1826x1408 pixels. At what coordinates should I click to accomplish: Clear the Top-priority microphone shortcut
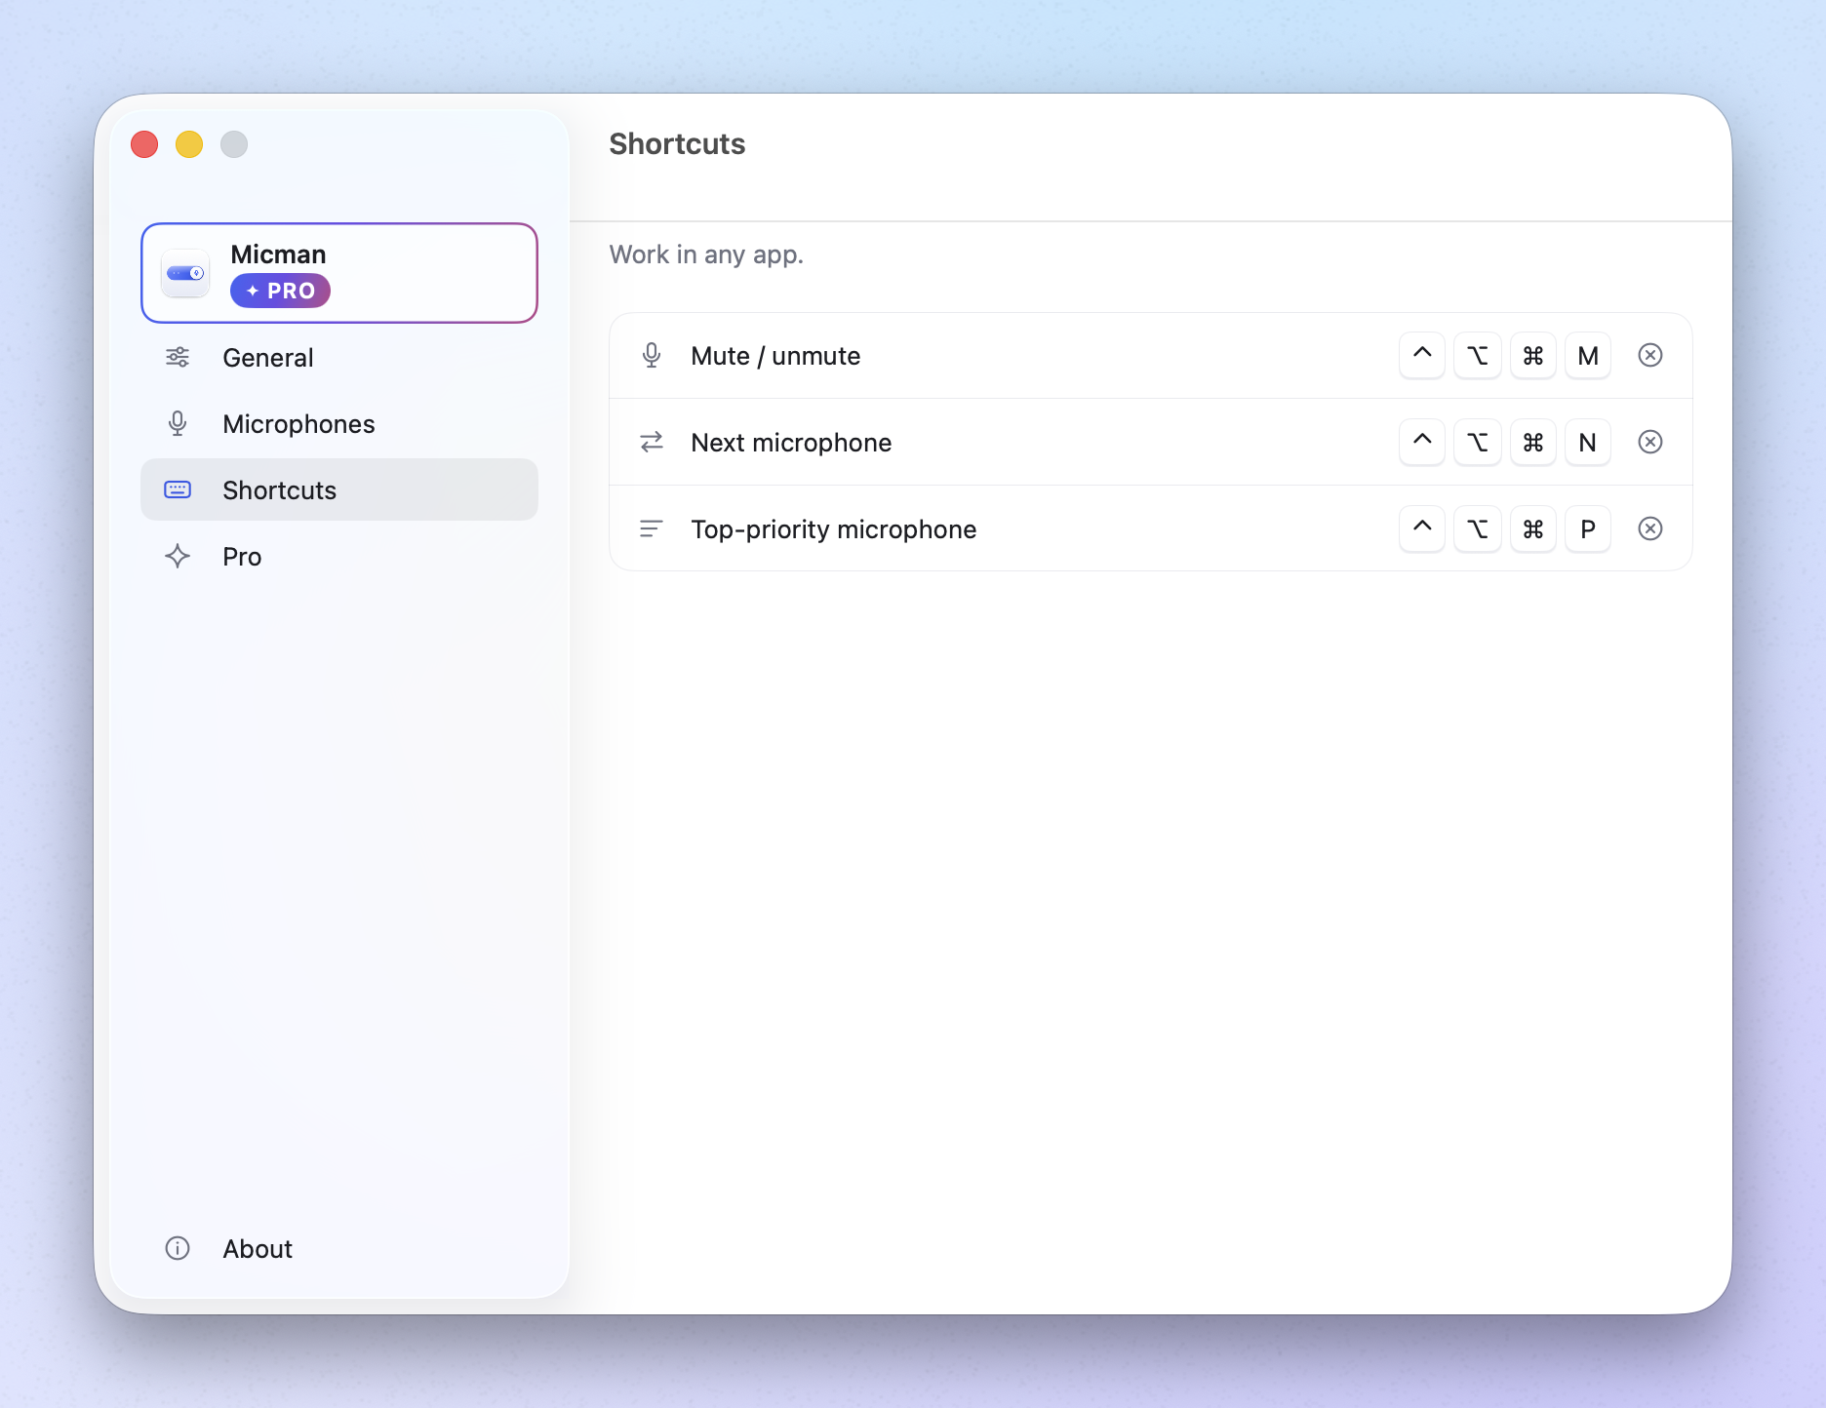tap(1650, 528)
